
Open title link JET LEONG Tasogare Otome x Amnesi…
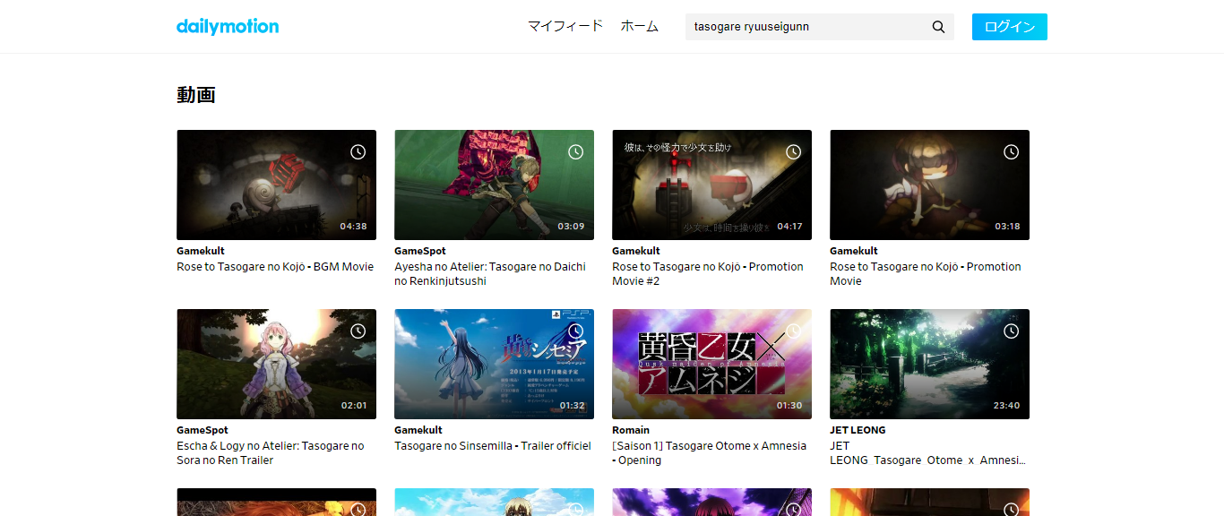pyautogui.click(x=927, y=453)
